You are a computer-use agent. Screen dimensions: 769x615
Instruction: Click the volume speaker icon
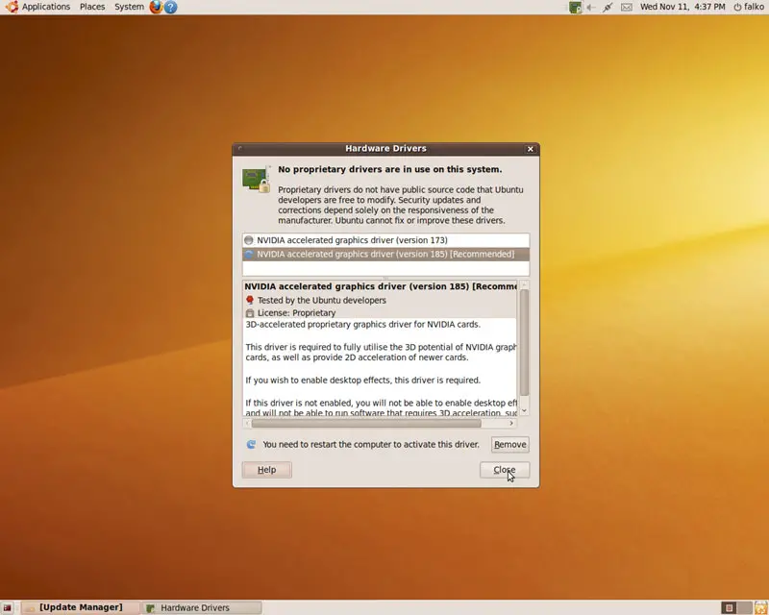tap(590, 7)
